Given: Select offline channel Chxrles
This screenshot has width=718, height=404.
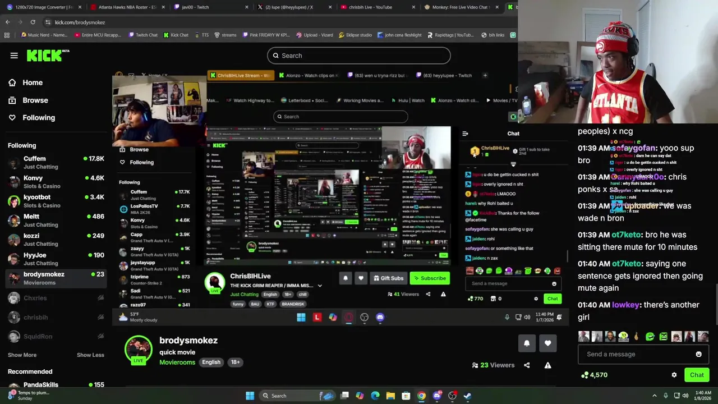Looking at the screenshot, I should pos(56,298).
